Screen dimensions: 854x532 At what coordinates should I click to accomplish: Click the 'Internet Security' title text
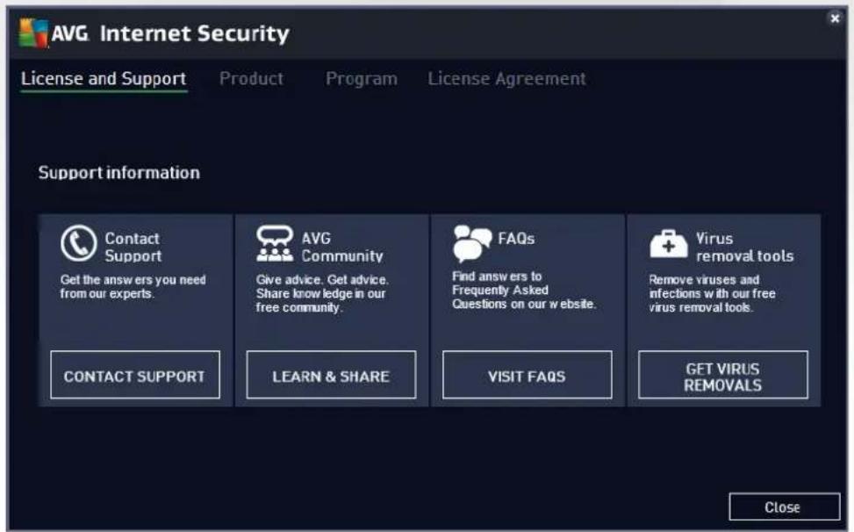point(195,33)
